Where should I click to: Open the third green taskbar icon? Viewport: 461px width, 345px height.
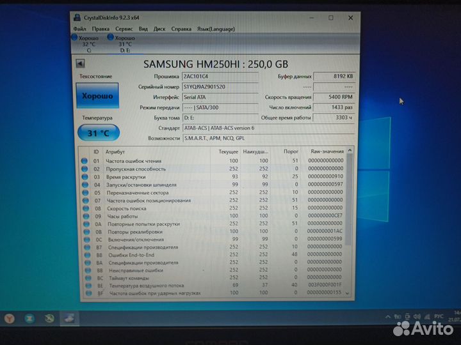pos(49,318)
